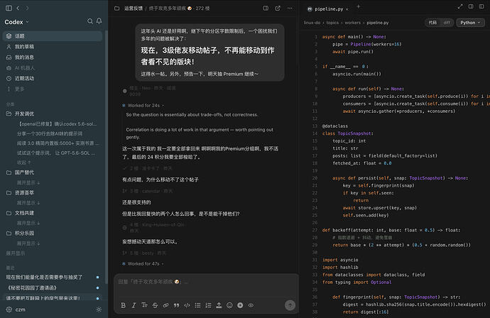The width and height of the screenshot is (490, 318).
Task: Expand the Codex workspace dropdown
Action: (x=16, y=22)
